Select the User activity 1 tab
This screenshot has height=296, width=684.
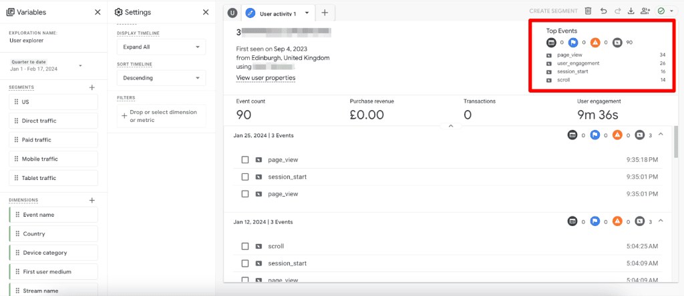click(x=278, y=13)
